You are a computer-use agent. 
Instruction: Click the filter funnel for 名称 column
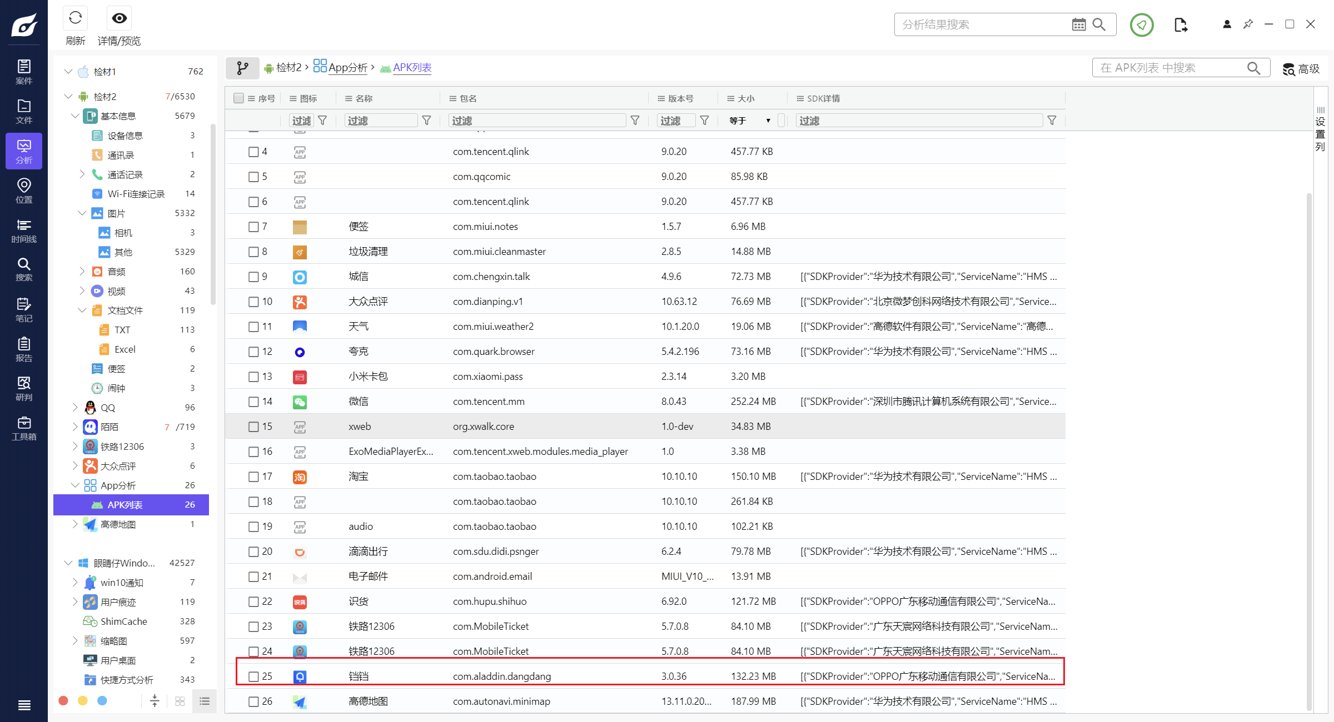tap(426, 121)
